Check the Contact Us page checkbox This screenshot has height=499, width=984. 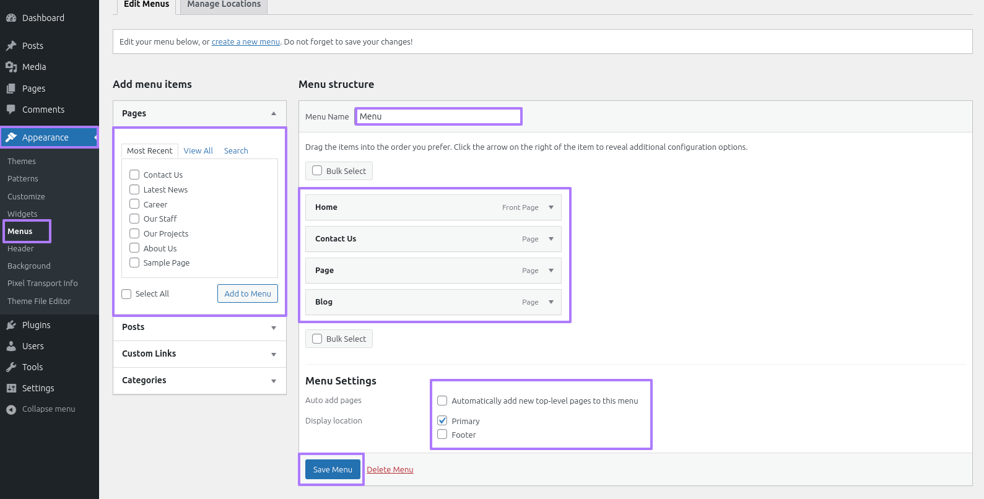[134, 175]
